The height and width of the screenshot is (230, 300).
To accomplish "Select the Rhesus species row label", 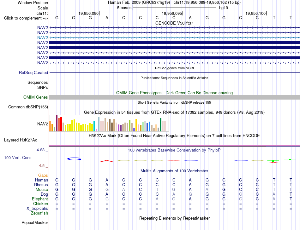I will click(x=41, y=185).
